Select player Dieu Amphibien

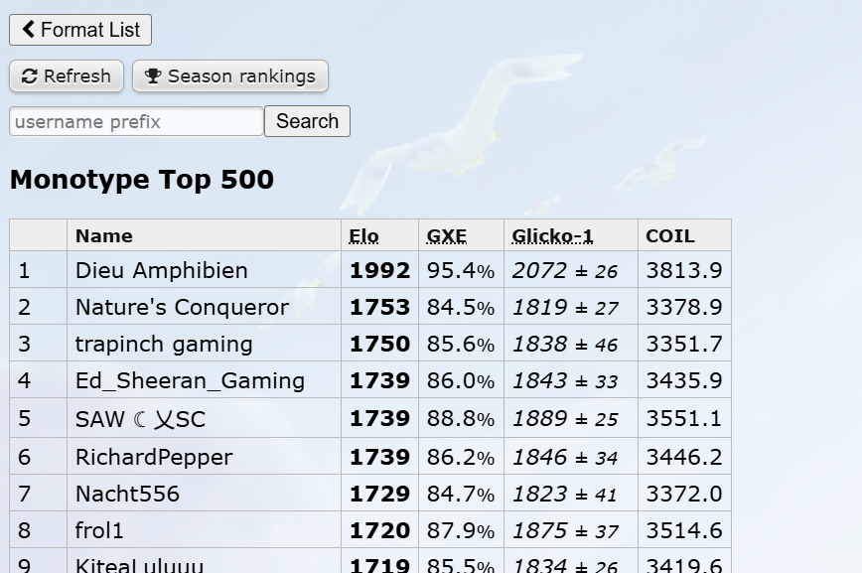162,270
